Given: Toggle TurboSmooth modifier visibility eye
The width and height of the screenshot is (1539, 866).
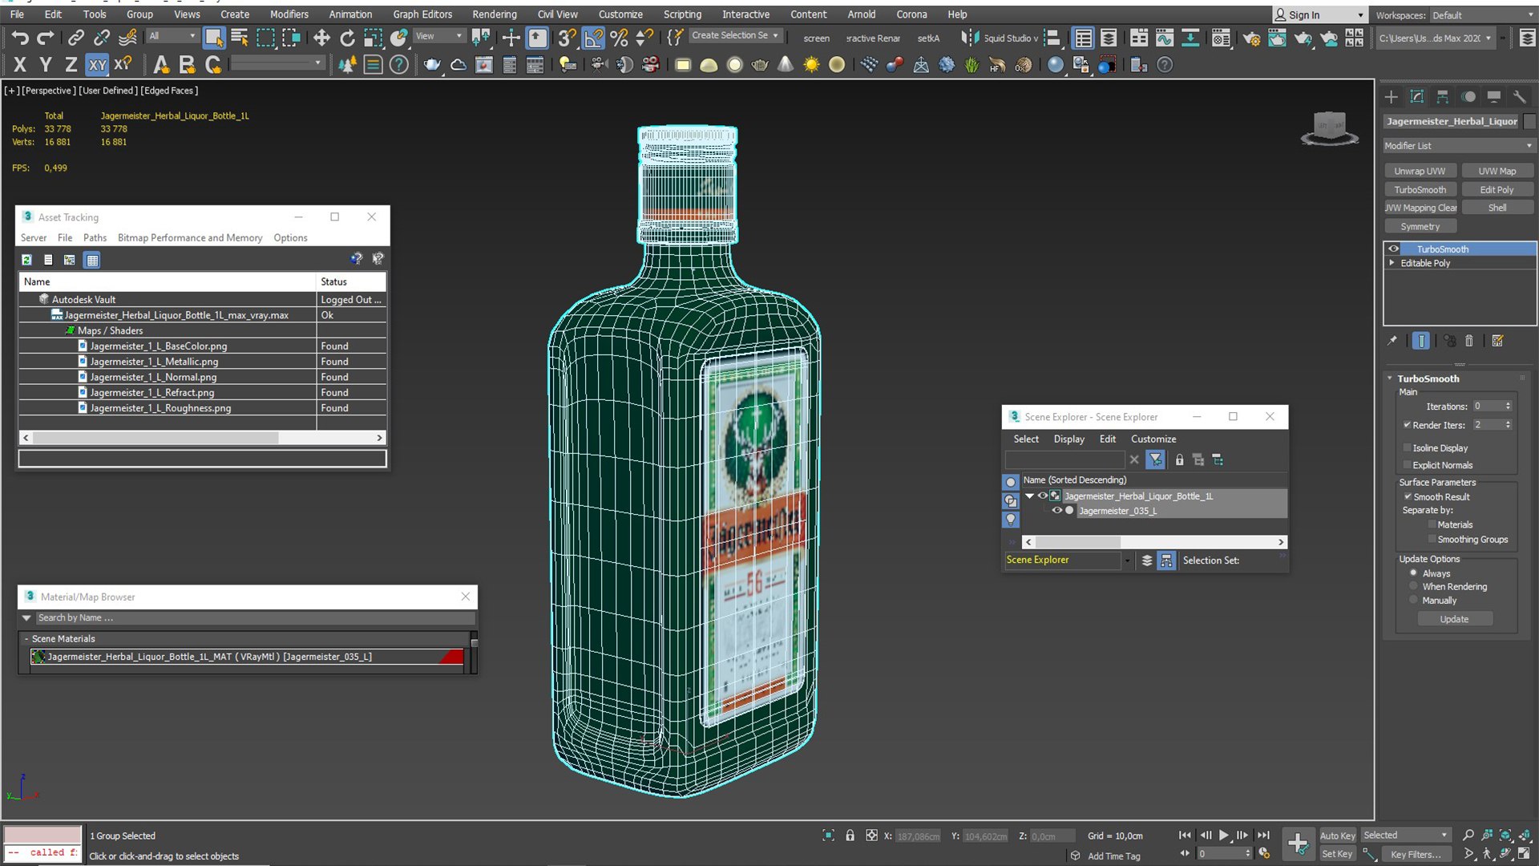Looking at the screenshot, I should point(1393,249).
